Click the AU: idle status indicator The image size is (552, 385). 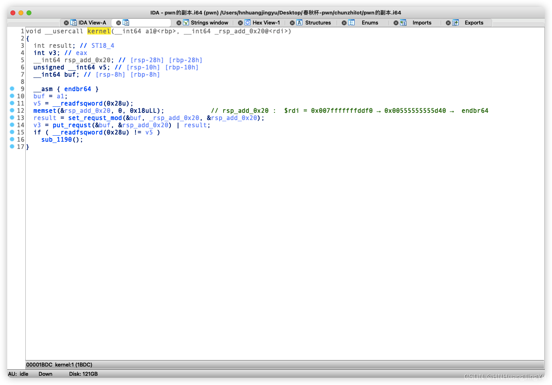click(18, 374)
